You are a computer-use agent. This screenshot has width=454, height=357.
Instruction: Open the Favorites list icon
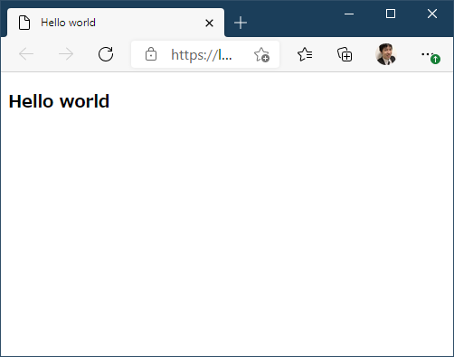[x=305, y=54]
